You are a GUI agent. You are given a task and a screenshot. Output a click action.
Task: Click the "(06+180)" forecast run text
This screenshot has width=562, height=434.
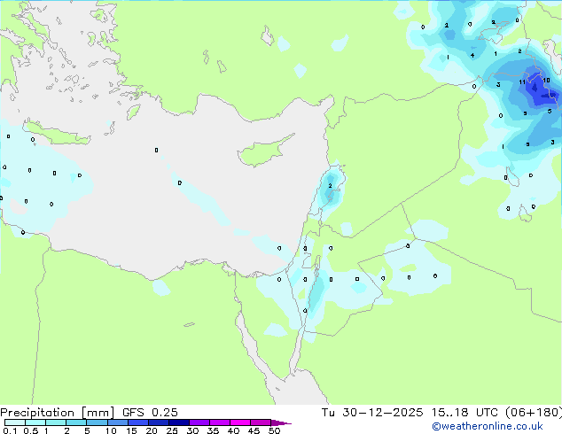click(534, 413)
